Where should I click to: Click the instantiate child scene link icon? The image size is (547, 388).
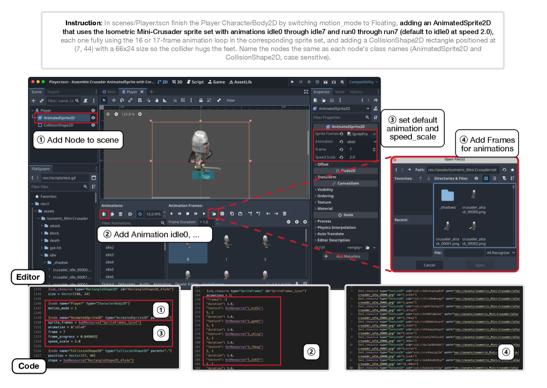point(42,101)
